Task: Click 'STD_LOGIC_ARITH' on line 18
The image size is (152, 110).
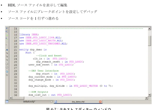Action: [44, 41]
